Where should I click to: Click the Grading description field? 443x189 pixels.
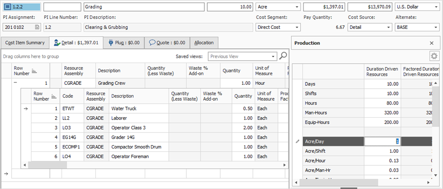[144, 7]
